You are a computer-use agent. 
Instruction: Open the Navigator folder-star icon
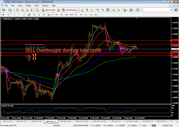[27, 10]
